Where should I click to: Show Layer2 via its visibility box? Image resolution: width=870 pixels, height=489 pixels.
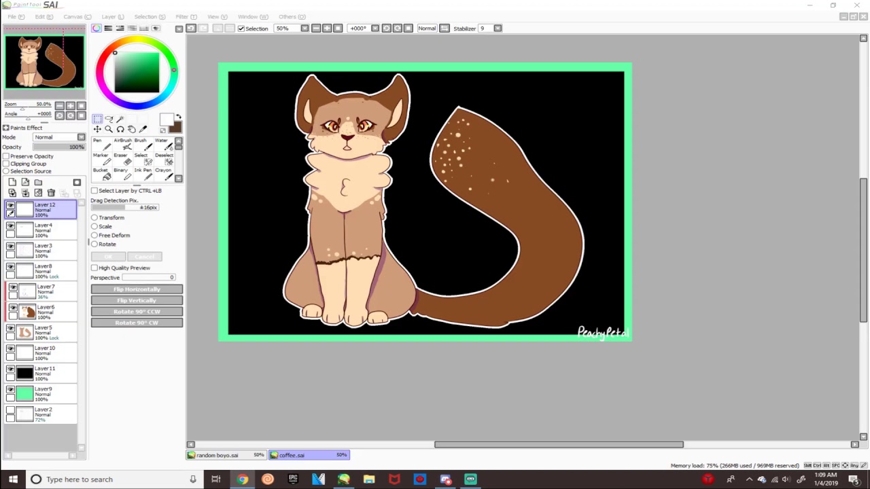10,410
